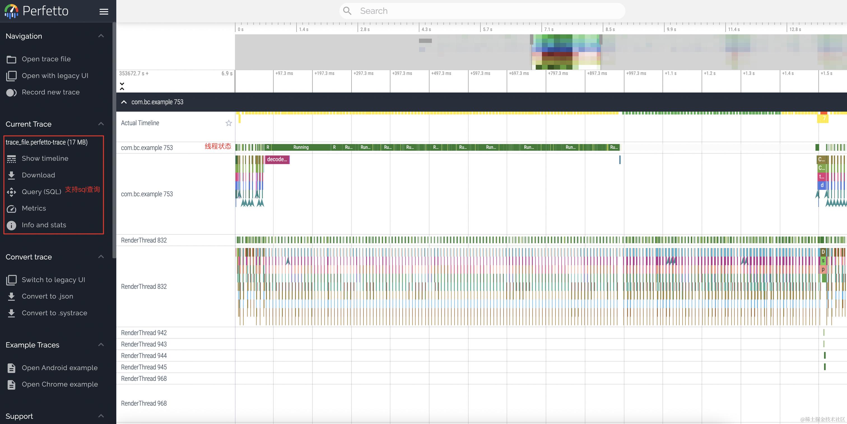Collapse the Navigation section
Viewport: 847px width, 424px height.
(x=101, y=36)
